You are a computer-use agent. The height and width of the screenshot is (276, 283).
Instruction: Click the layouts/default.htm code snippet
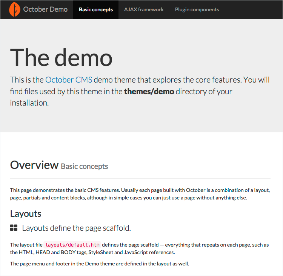[72, 245]
